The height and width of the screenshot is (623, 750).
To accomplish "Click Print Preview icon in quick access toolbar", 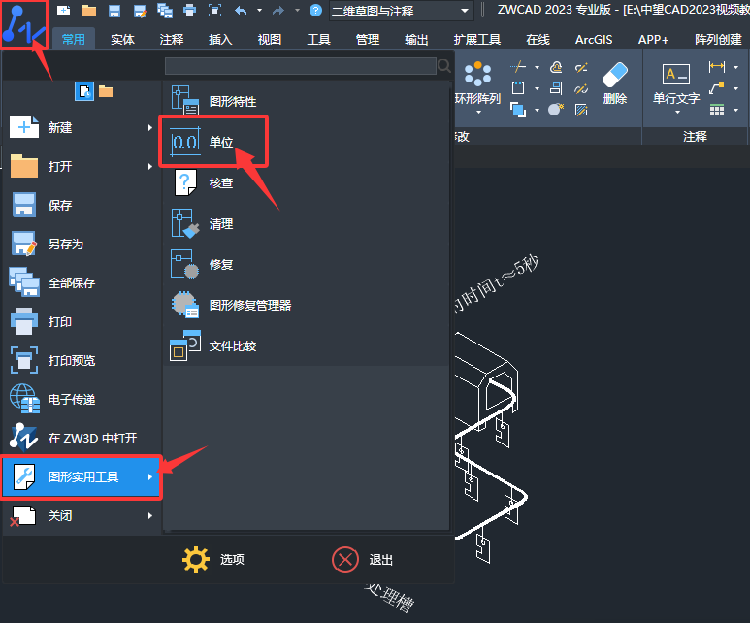I will point(215,11).
